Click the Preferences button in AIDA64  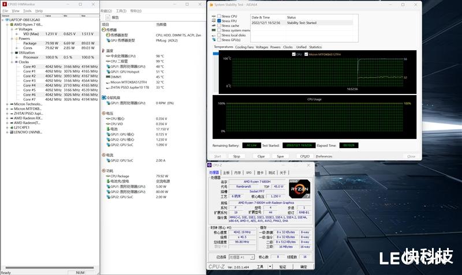pos(323,156)
